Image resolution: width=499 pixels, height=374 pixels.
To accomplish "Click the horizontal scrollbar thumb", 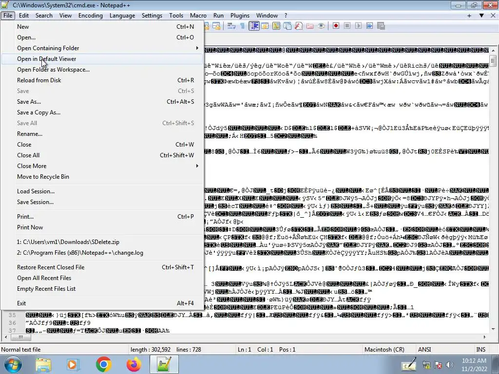I will tap(20, 337).
